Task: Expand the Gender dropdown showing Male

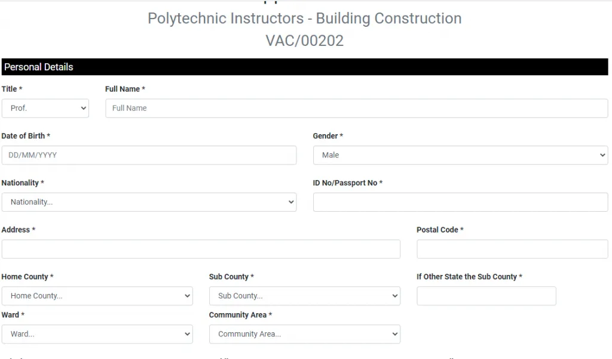Action: click(460, 155)
